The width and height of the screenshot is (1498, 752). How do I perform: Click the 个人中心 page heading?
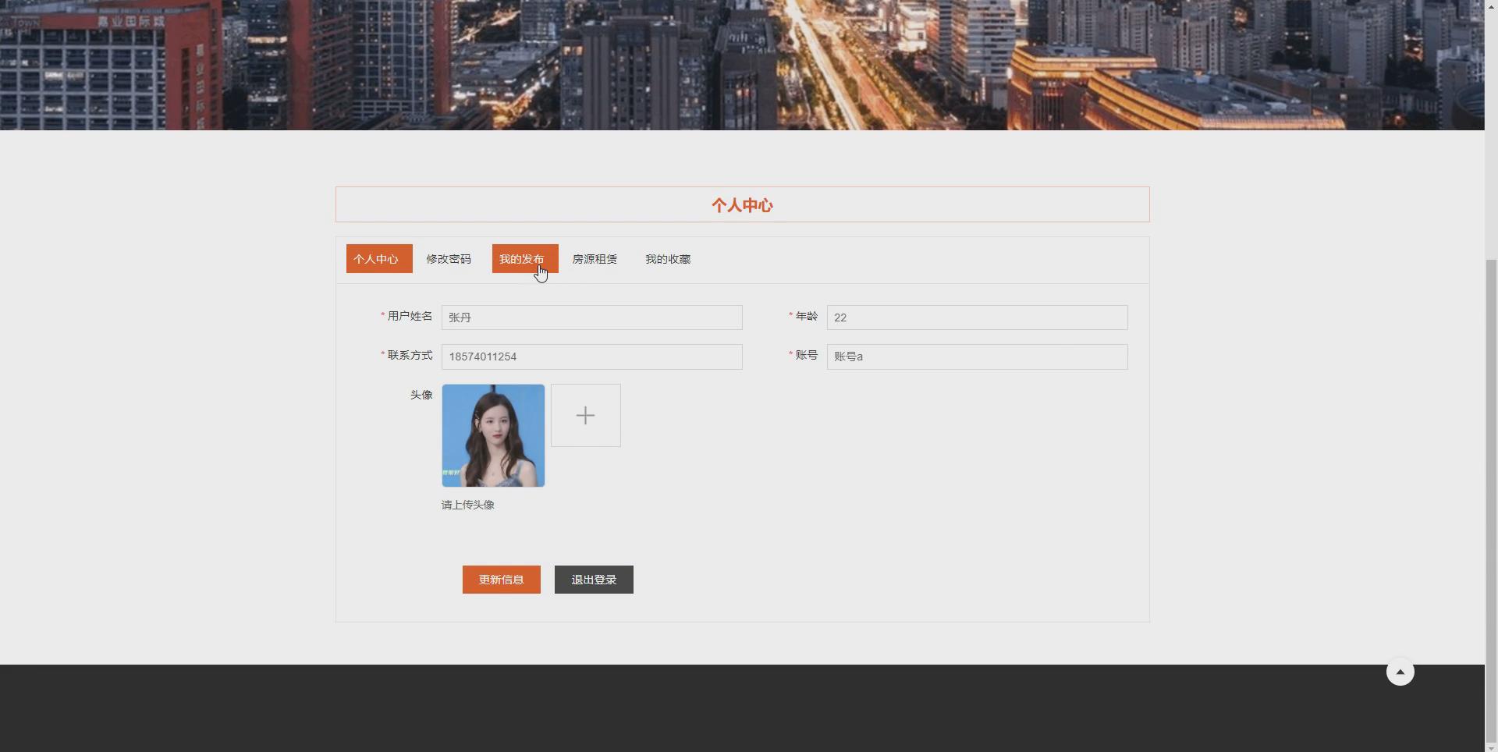pyautogui.click(x=742, y=205)
